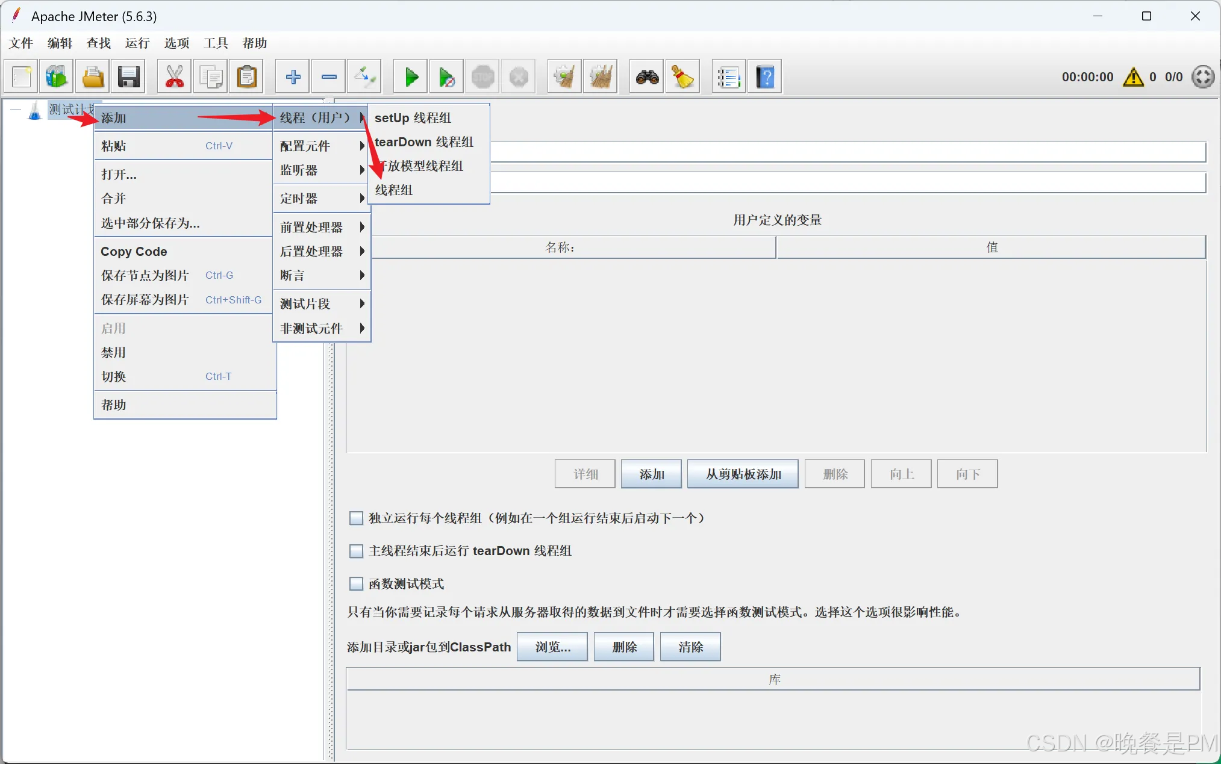Click the Copy icon in toolbar
Image resolution: width=1221 pixels, height=764 pixels.
pyautogui.click(x=211, y=77)
